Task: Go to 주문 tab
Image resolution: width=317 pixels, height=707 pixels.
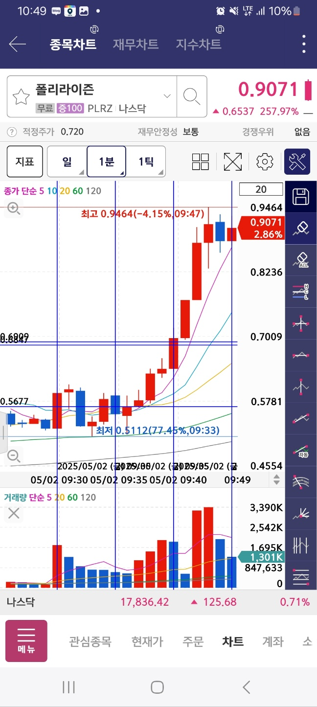Action: (x=193, y=641)
